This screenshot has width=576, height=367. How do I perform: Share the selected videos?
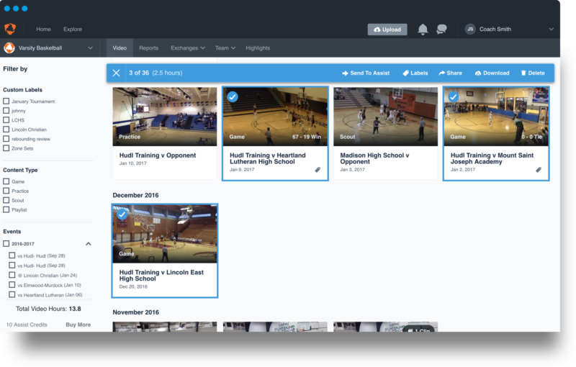click(451, 73)
